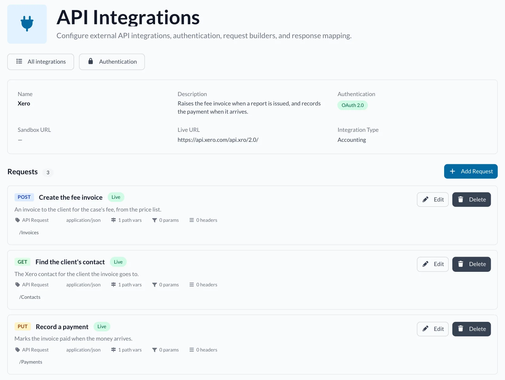Click the /Payments endpoint path
The height and width of the screenshot is (380, 505).
coord(31,362)
